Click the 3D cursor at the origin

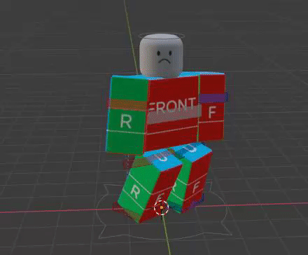tap(162, 207)
